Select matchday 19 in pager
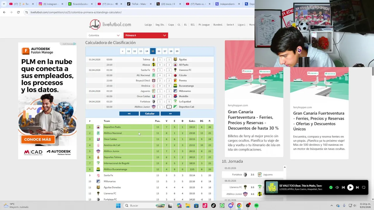 [x=177, y=51]
